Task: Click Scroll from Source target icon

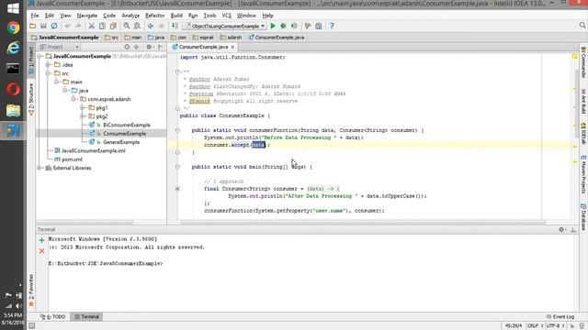Action: click(x=127, y=47)
